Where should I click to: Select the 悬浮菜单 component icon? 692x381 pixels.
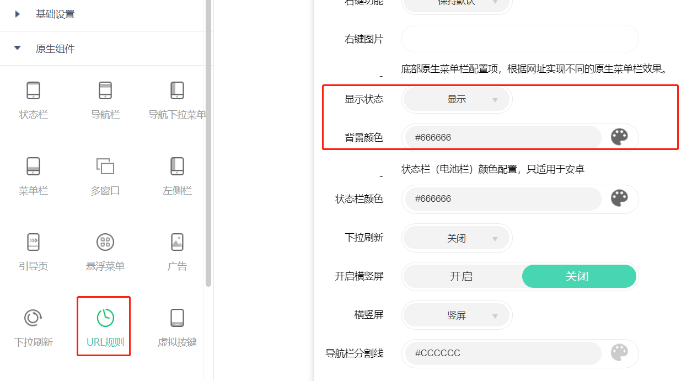click(105, 242)
